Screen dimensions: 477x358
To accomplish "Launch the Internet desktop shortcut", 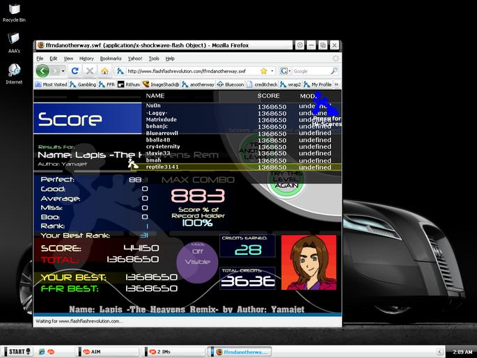I will coord(14,74).
